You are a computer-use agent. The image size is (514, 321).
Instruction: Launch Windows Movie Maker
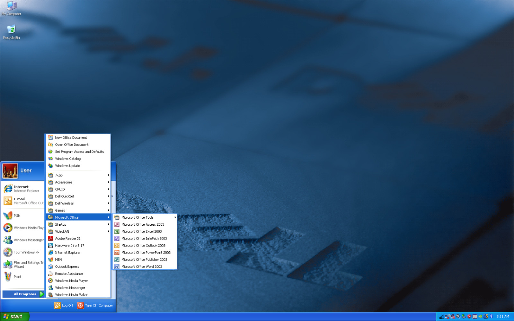pos(78,295)
